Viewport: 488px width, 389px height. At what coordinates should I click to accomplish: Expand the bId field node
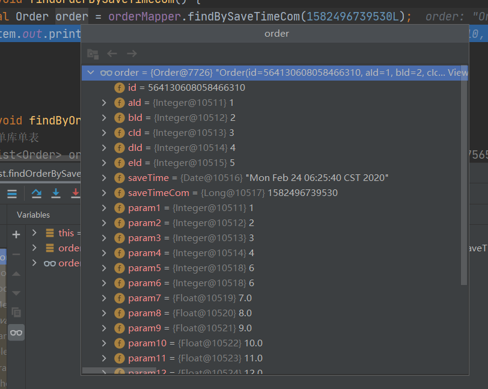point(104,118)
